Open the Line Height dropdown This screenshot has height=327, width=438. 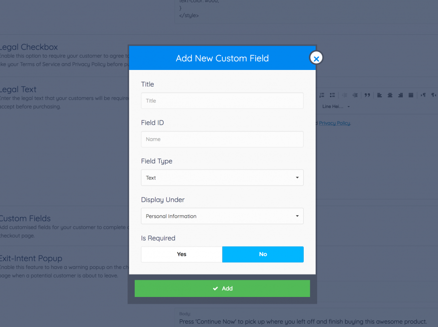(x=336, y=107)
